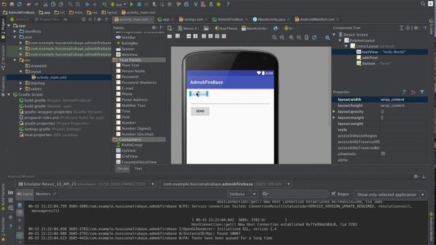This screenshot has height=245, width=436.
Task: Click the Properties filter funnel icon
Action: [422, 92]
